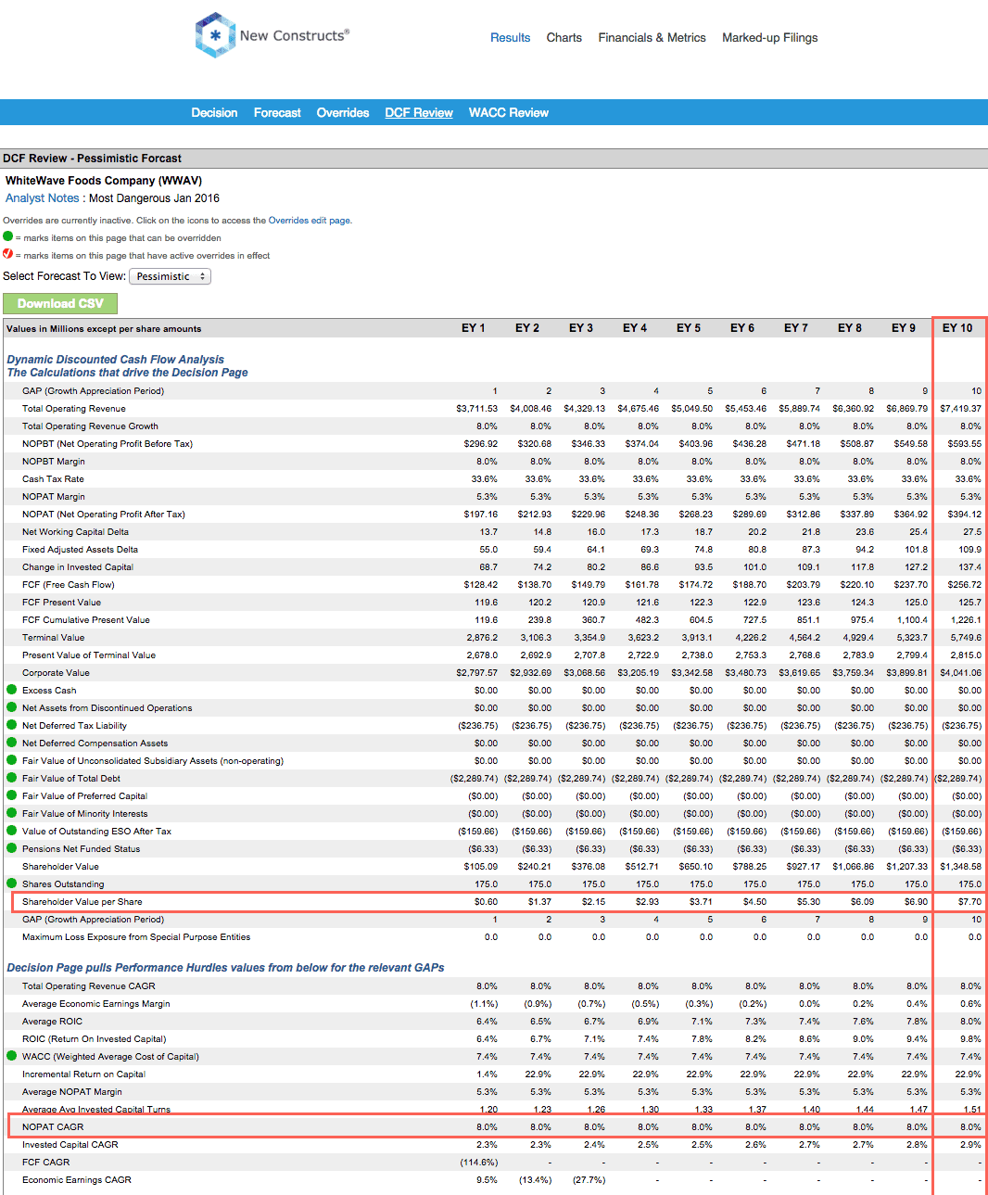The height and width of the screenshot is (1195, 988).
Task: Click the Download CSV button
Action: (60, 303)
